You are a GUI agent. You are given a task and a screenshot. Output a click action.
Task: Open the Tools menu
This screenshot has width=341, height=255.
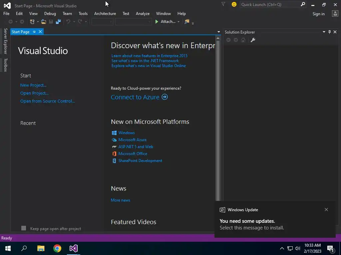[x=83, y=13]
